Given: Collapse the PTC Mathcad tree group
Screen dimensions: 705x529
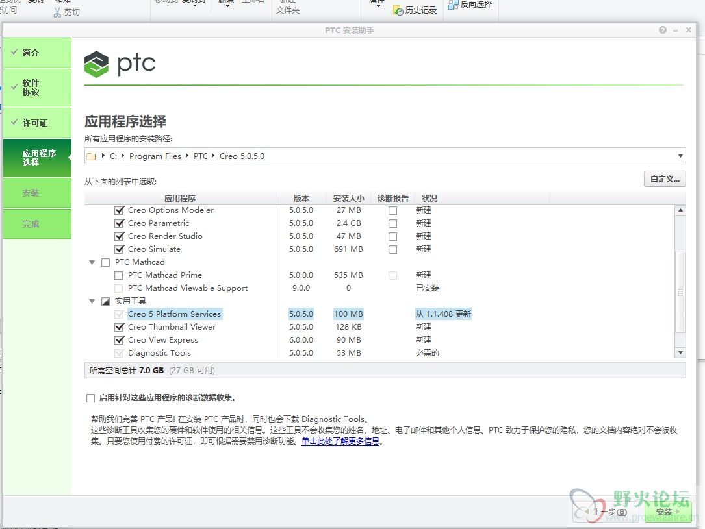Looking at the screenshot, I should [x=92, y=262].
